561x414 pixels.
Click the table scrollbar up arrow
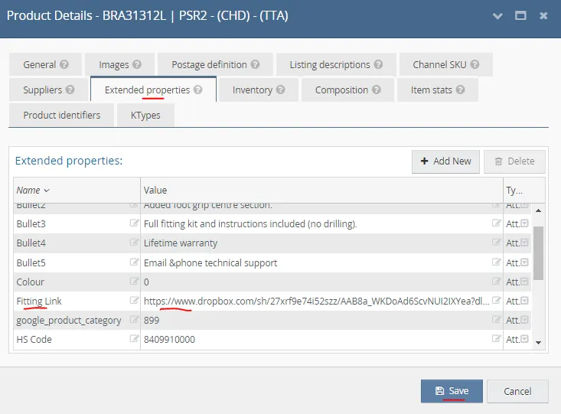(x=538, y=210)
